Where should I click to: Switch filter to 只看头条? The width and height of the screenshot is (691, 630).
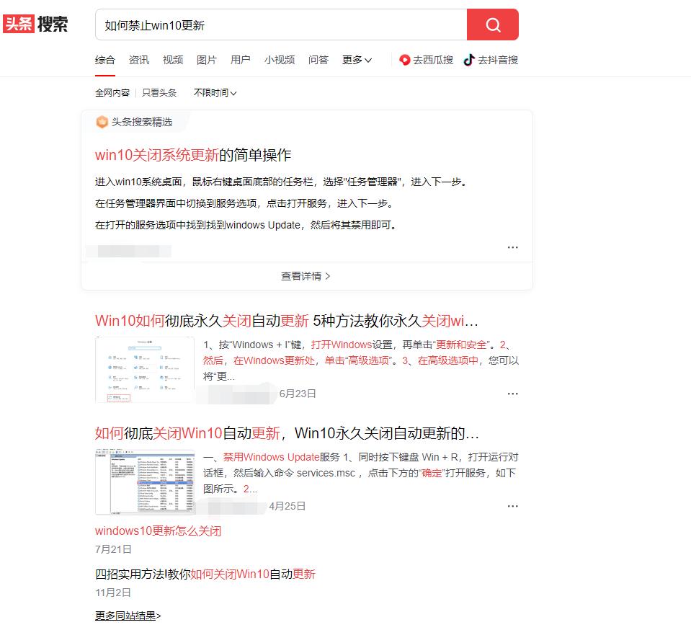(x=160, y=93)
